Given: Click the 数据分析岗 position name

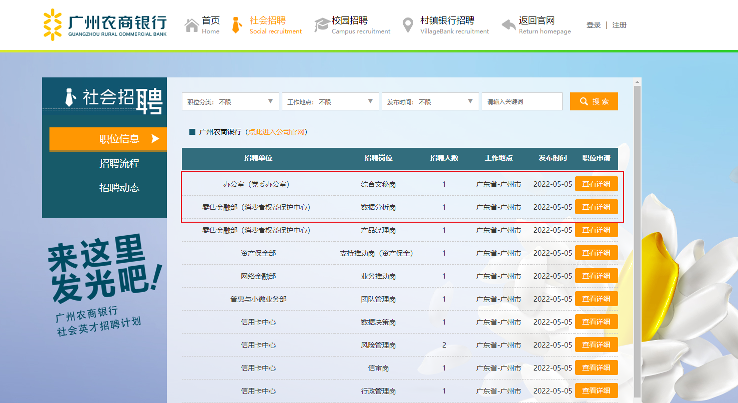Looking at the screenshot, I should (x=378, y=207).
